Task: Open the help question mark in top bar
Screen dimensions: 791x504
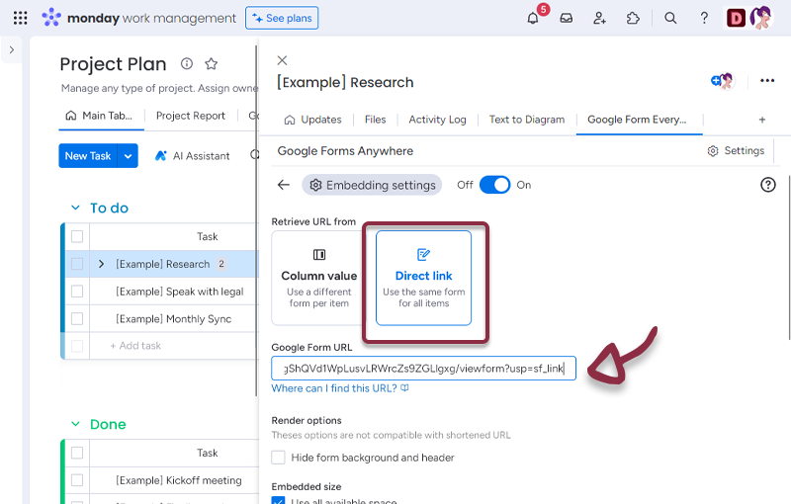Action: (704, 18)
